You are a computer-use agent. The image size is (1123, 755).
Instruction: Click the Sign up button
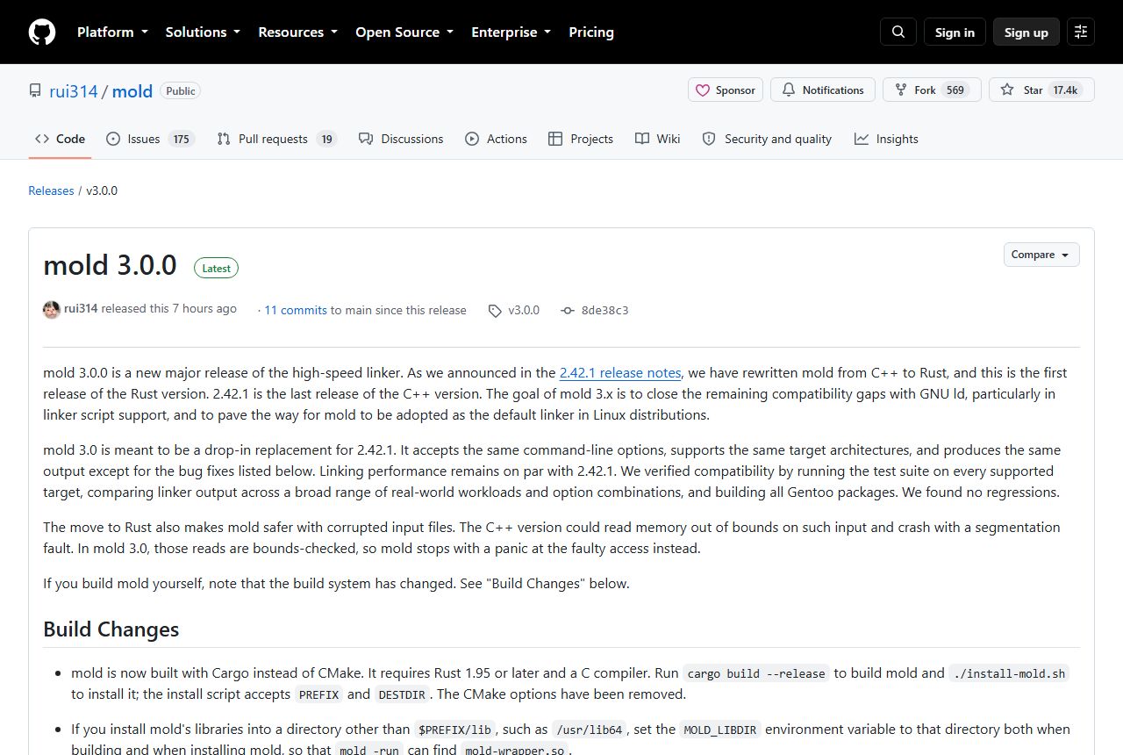click(x=1026, y=32)
